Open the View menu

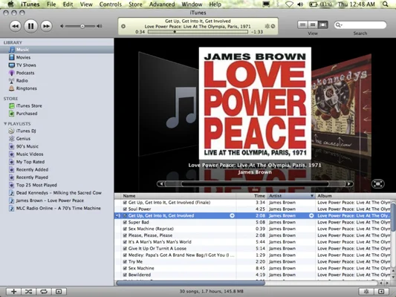pyautogui.click(x=86, y=4)
